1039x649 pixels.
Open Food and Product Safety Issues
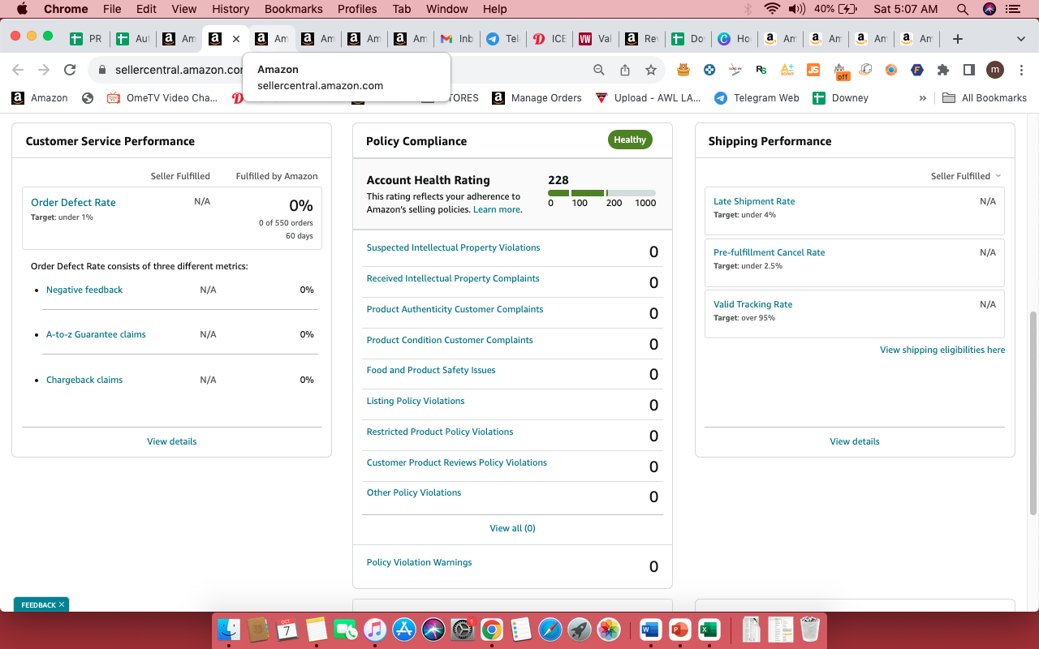431,370
